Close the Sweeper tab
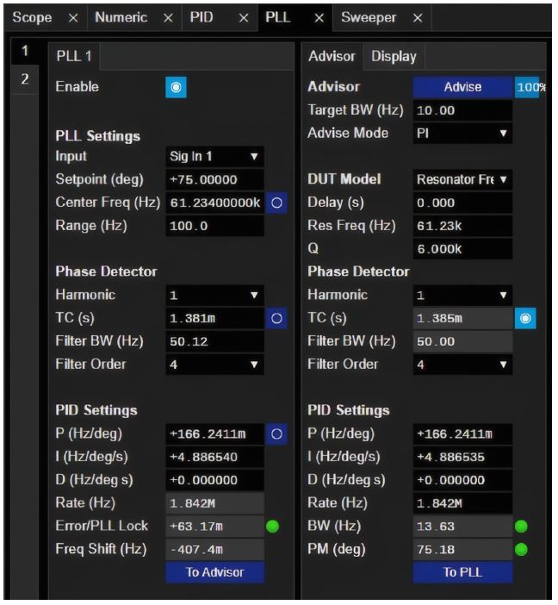This screenshot has height=605, width=558. [x=418, y=18]
